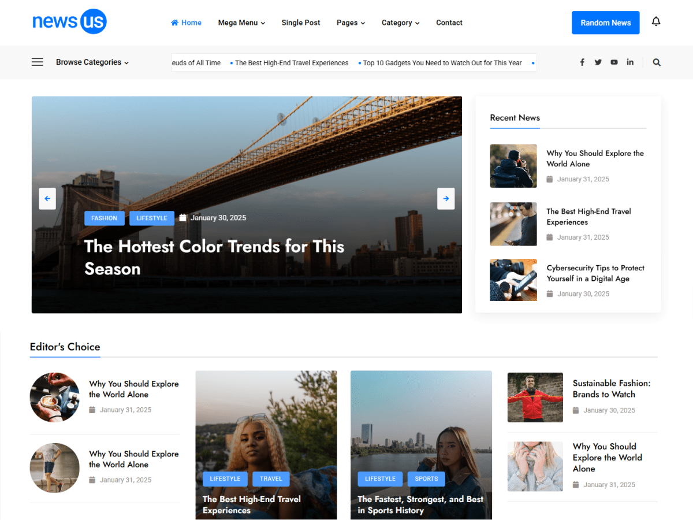Go to next slide arrow
The width and height of the screenshot is (693, 520).
(446, 199)
